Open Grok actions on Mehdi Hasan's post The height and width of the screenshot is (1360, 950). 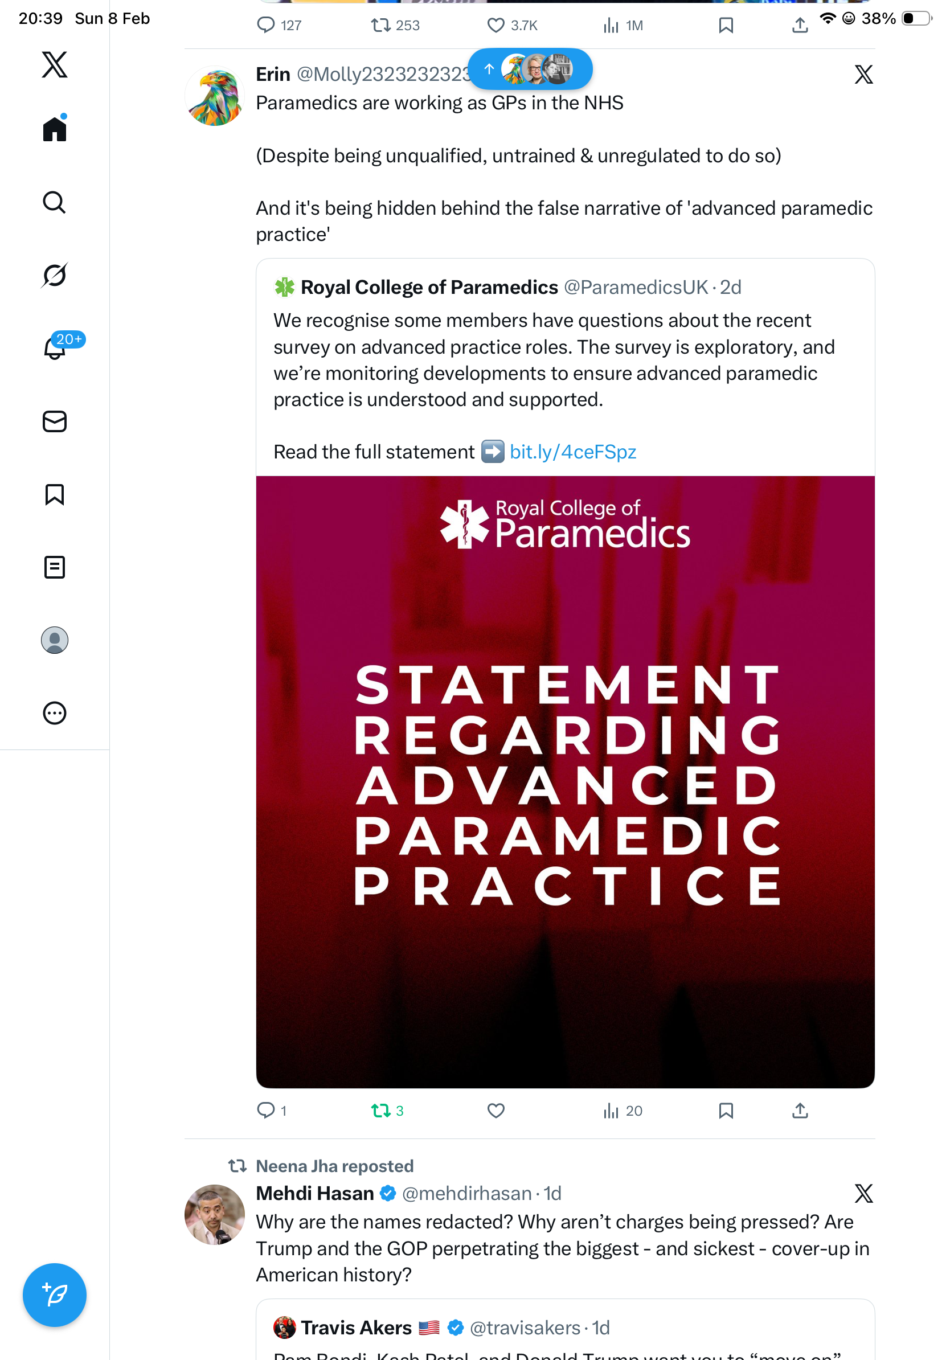863,1194
